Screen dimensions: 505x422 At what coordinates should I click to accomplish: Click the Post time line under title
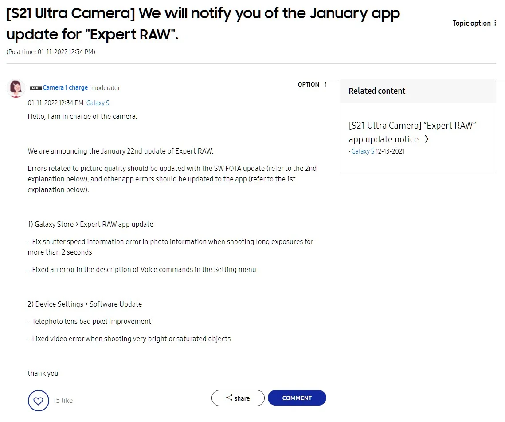pyautogui.click(x=51, y=52)
